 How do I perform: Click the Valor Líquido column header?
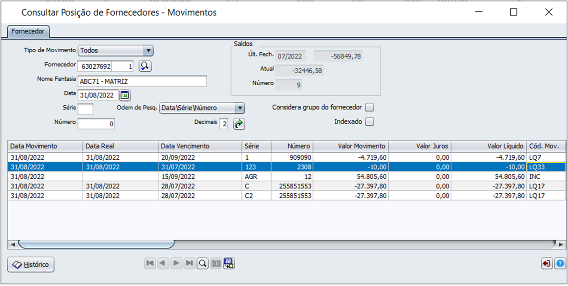489,146
